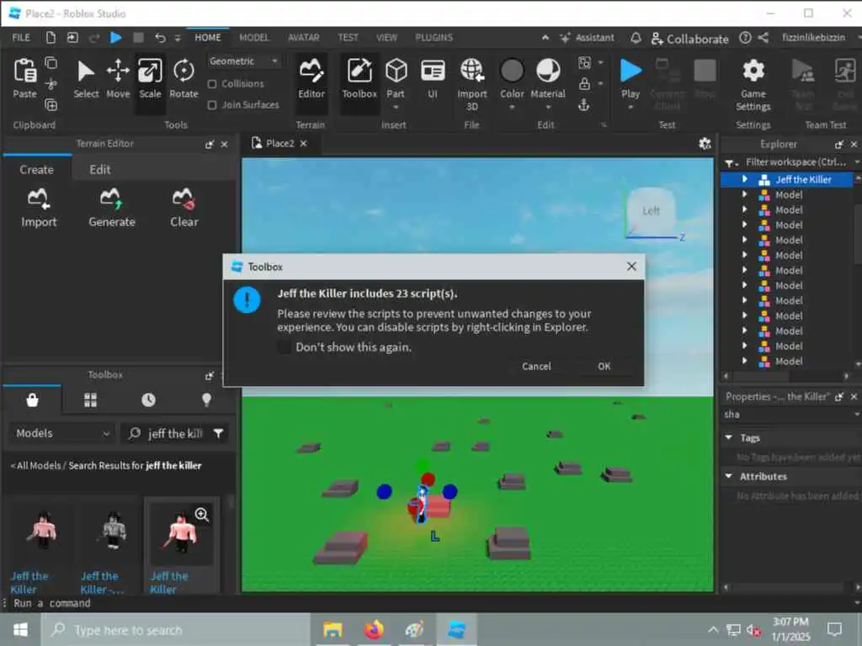Screen dimensions: 862x646
Task: Click the Undo arrow in quick bar
Action: pyautogui.click(x=160, y=37)
